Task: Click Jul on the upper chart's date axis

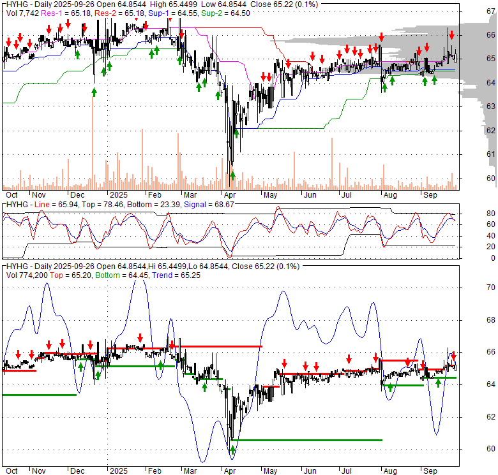Action: pos(347,195)
